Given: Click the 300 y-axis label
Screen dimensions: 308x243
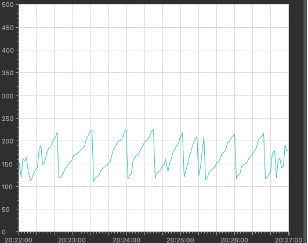Looking at the screenshot, I should [8, 96].
